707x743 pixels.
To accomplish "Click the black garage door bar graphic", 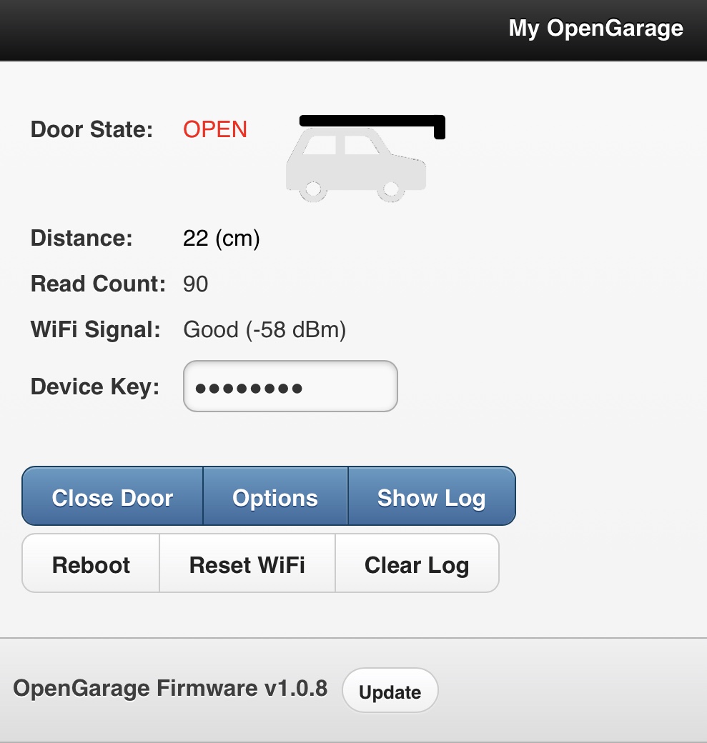I will (372, 119).
